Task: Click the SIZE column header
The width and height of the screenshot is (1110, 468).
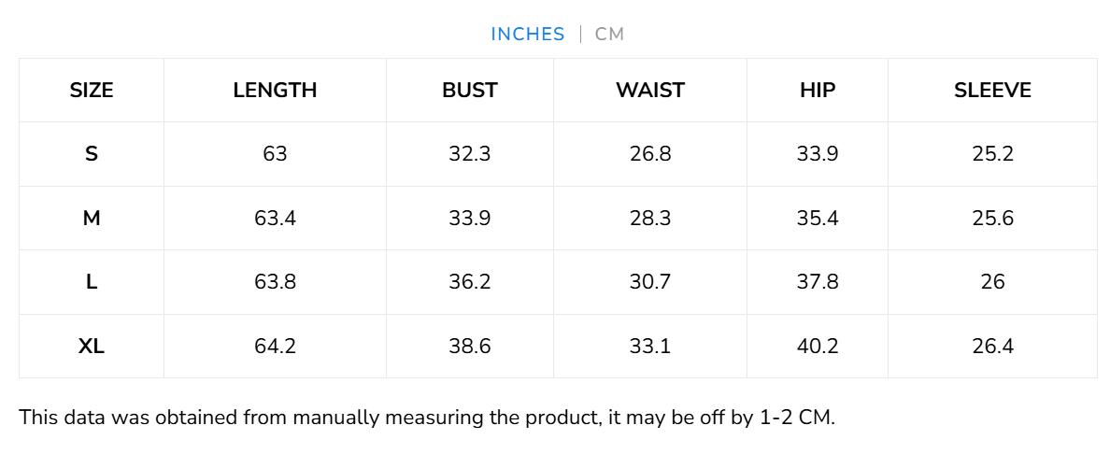Action: pos(92,91)
